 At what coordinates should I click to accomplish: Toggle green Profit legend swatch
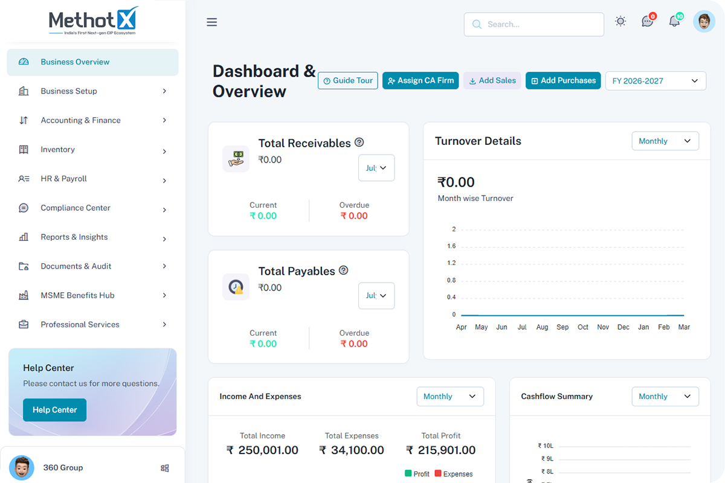pos(408,474)
